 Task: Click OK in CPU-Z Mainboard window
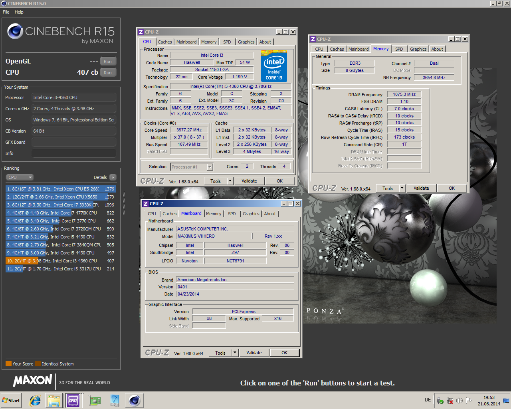click(285, 353)
